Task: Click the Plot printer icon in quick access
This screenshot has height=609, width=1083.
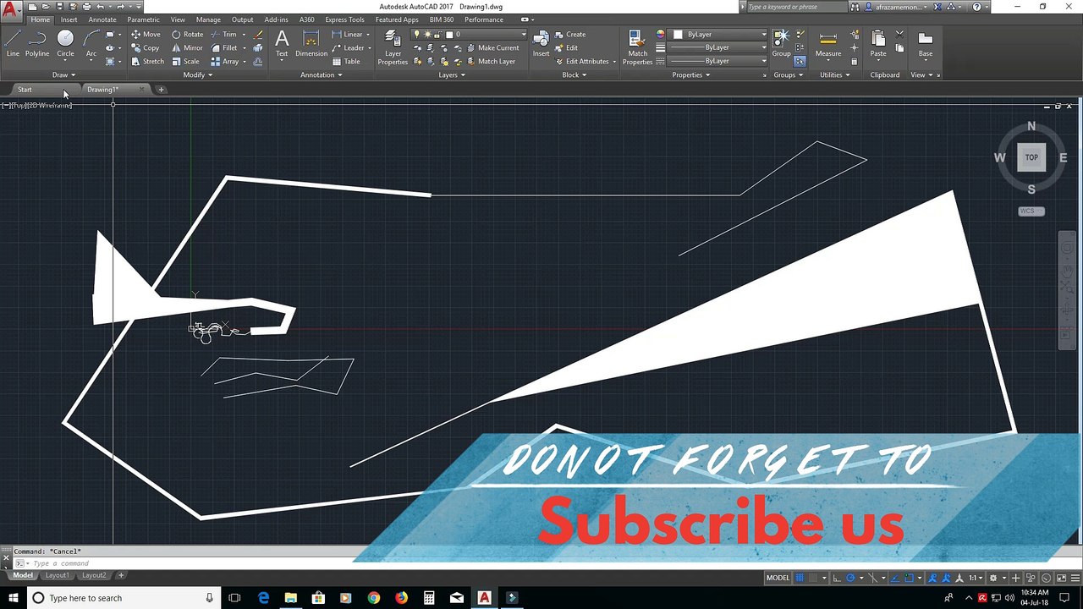Action: (x=86, y=7)
